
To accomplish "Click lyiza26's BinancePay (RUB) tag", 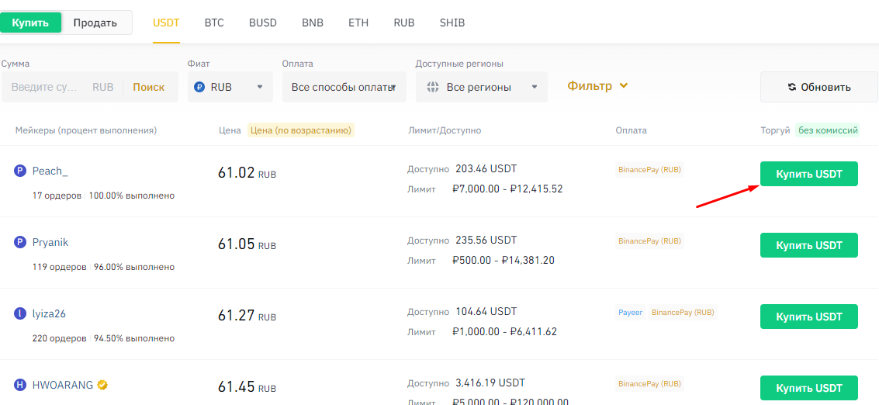I will tap(683, 312).
